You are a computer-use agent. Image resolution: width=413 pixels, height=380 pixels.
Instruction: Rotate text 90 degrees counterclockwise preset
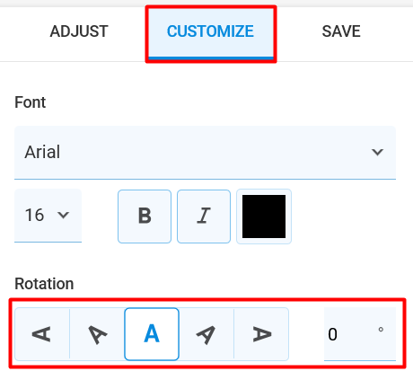42,334
